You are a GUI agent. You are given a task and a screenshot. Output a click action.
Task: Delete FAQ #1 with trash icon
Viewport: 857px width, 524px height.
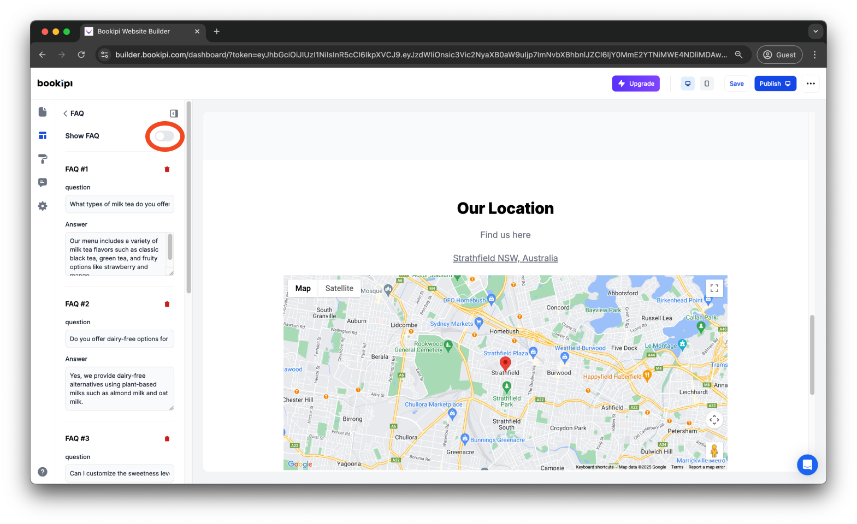click(x=167, y=169)
